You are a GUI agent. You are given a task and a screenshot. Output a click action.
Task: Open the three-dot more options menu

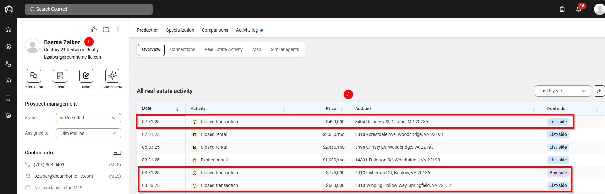(x=118, y=29)
